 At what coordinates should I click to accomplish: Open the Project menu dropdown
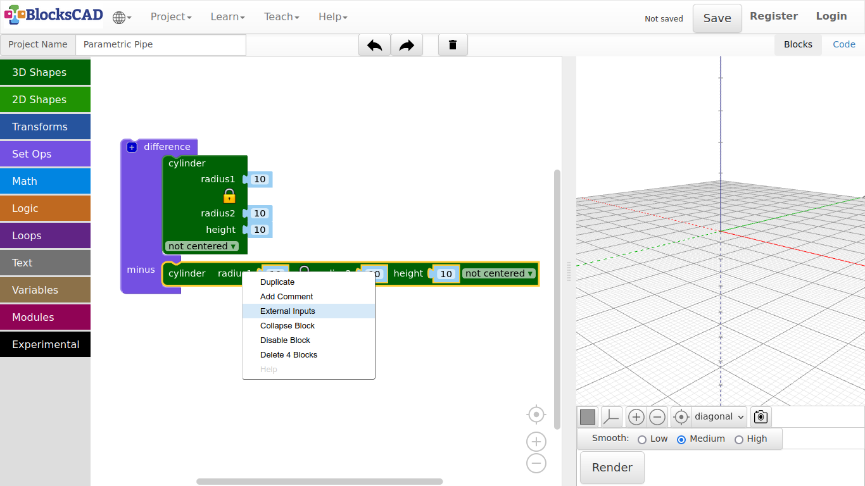pyautogui.click(x=171, y=17)
